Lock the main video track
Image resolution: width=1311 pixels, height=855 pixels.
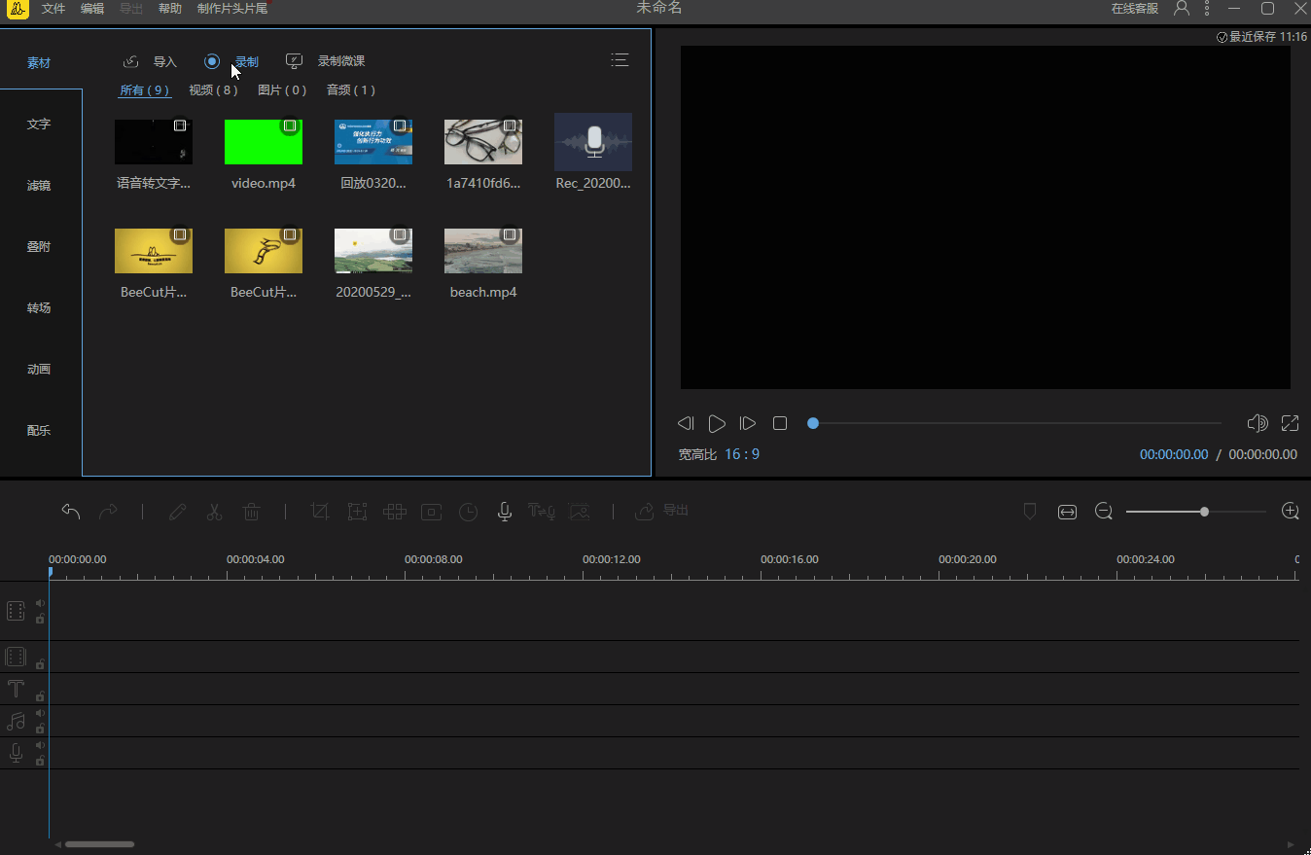tap(40, 619)
